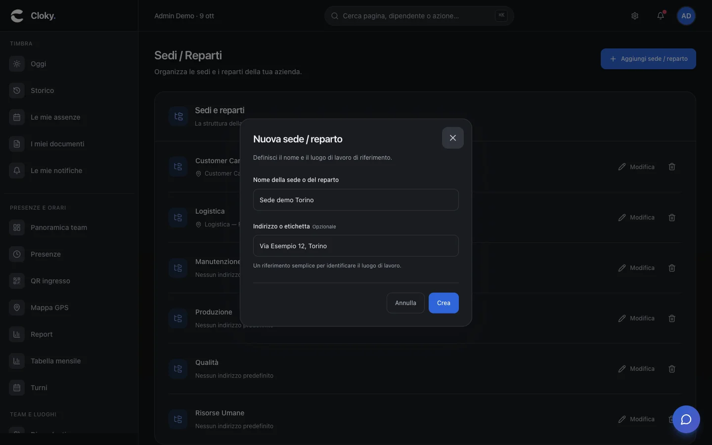Open Storico in the sidebar

(x=69, y=90)
